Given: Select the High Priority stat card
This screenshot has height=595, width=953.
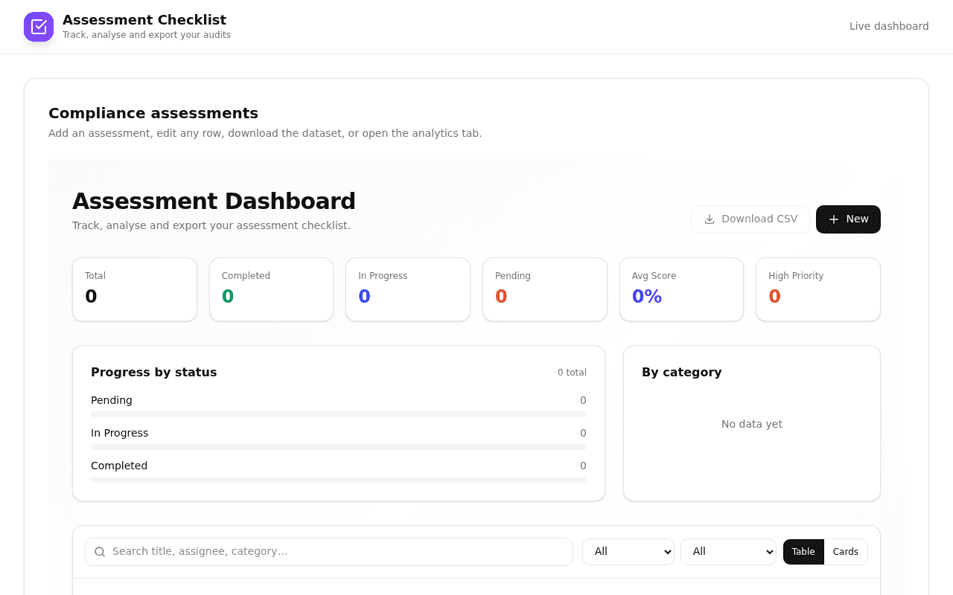Looking at the screenshot, I should pyautogui.click(x=818, y=289).
